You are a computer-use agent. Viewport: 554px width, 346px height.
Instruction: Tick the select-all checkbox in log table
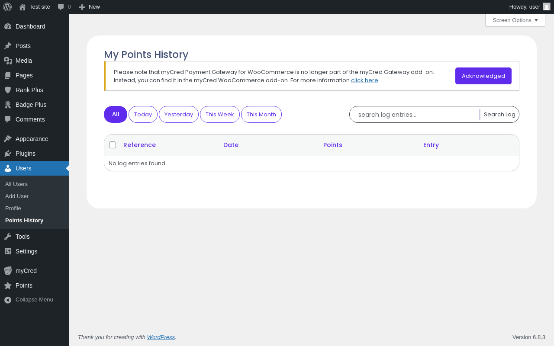tap(113, 145)
